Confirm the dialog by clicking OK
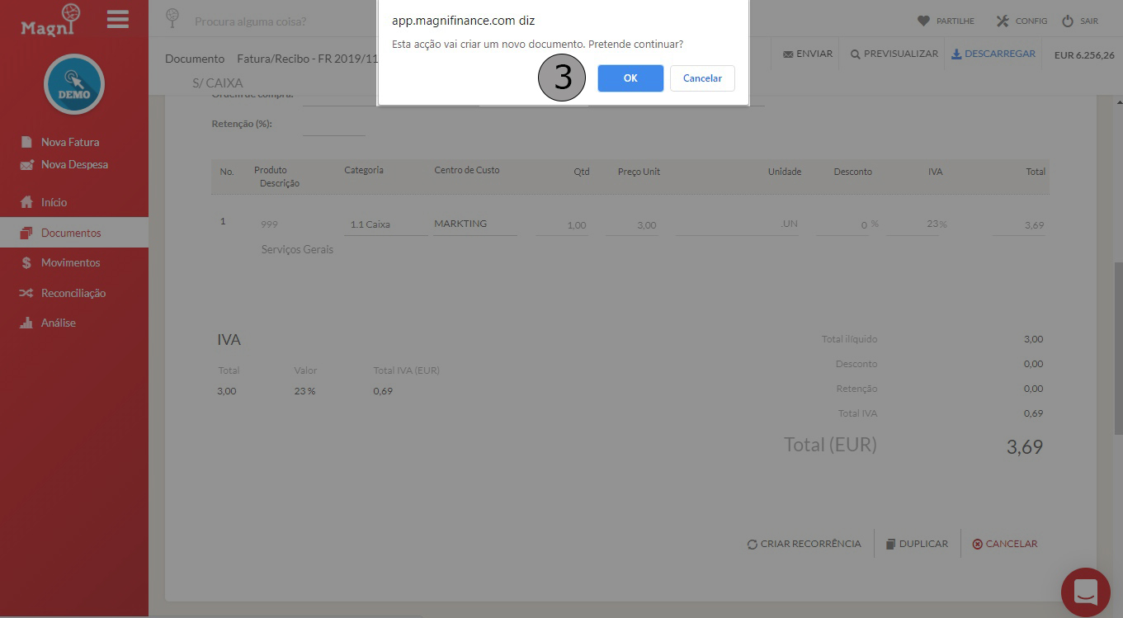 tap(630, 78)
